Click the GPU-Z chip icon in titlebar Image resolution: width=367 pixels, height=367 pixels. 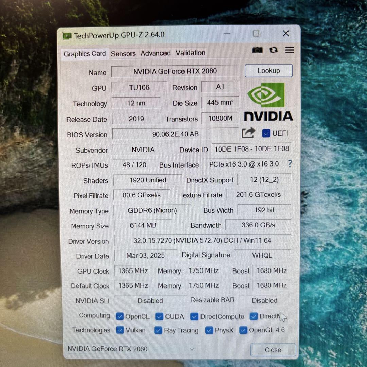point(67,35)
